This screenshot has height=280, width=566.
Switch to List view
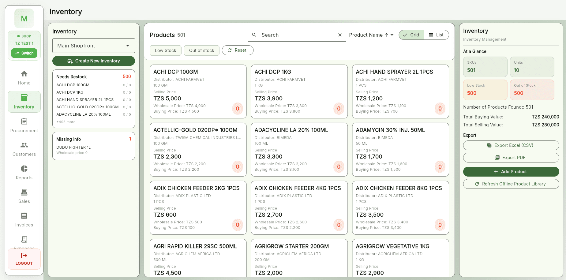[x=436, y=35]
